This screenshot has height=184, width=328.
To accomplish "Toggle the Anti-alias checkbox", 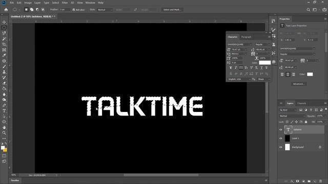I will 74,10.
